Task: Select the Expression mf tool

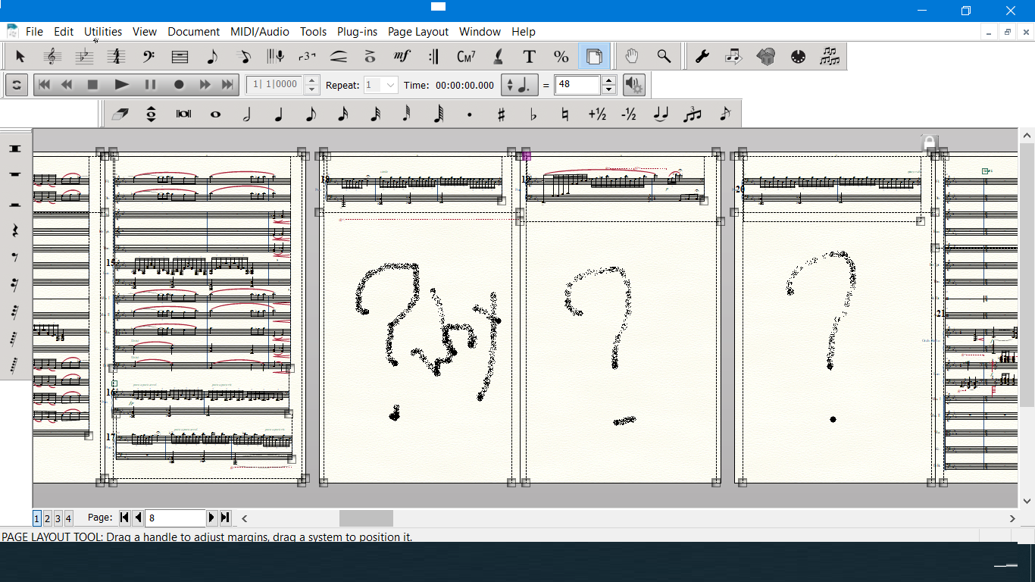Action: [402, 57]
